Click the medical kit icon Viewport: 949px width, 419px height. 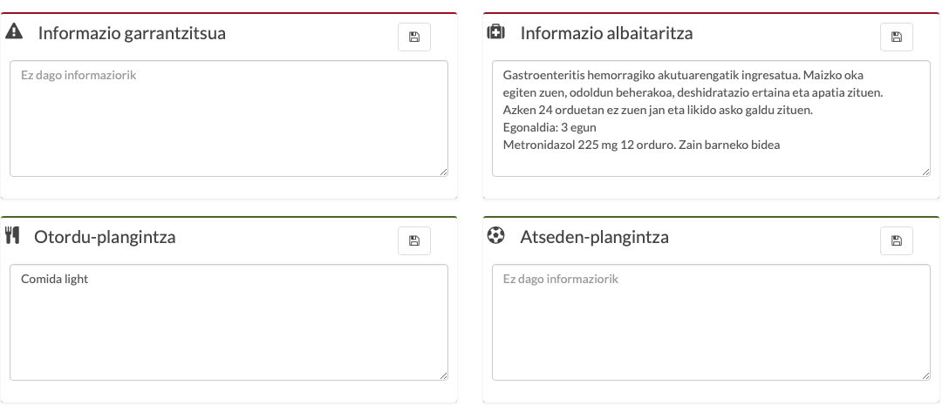pyautogui.click(x=495, y=31)
